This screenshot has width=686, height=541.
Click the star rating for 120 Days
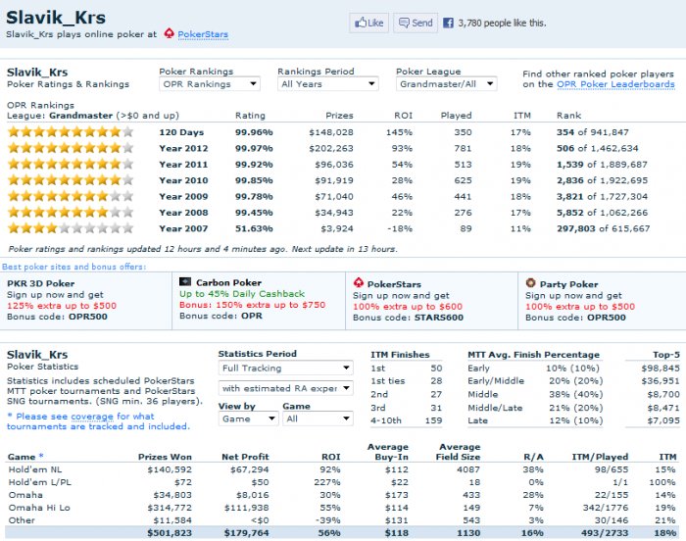70,131
